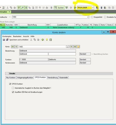Collapse the Details section chevron
116x125 pixels.
[x=7, y=73]
